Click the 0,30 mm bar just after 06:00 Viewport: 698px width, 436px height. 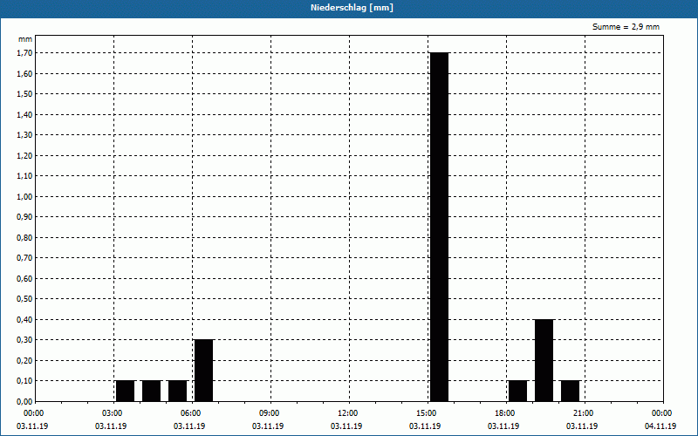[203, 371]
